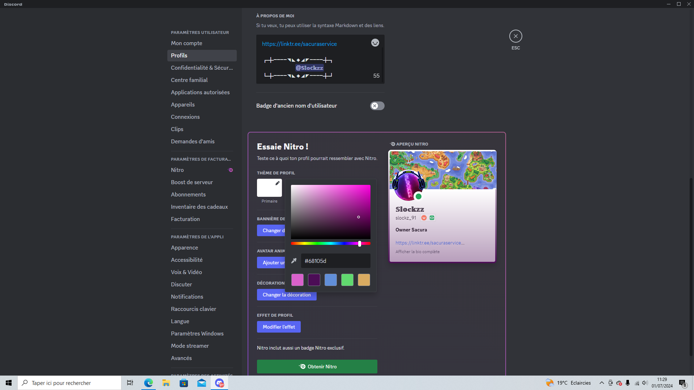Open the emoji picker in the bio box
694x390 pixels.
pos(375,43)
